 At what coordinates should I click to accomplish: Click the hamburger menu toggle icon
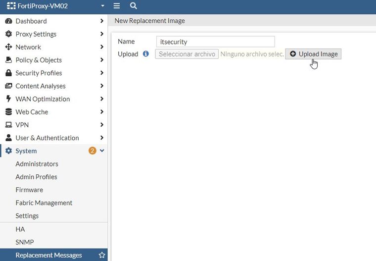click(117, 6)
